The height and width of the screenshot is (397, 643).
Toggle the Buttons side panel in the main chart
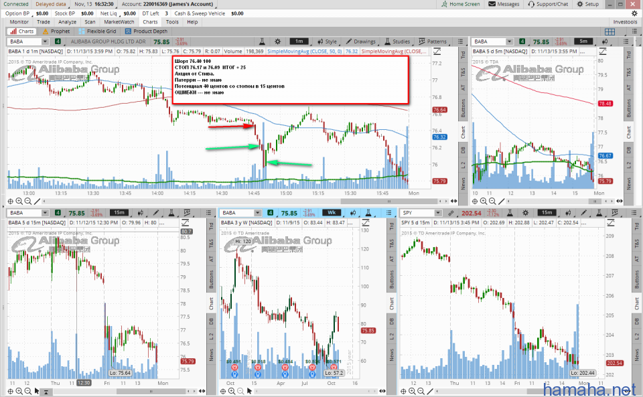[463, 108]
